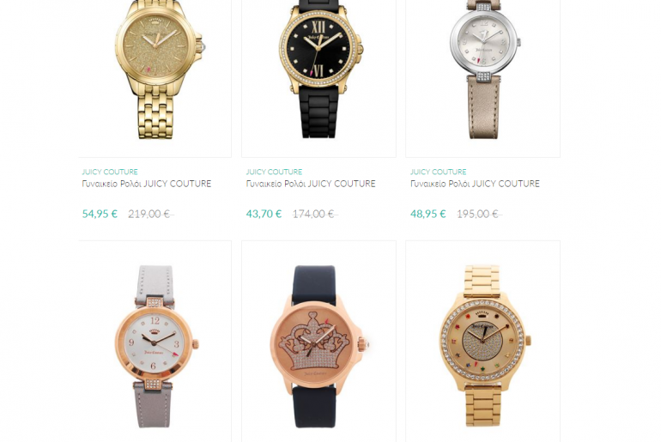Image resolution: width=661 pixels, height=442 pixels.
Task: Open product title of the 48,95 € watch
Action: click(x=475, y=184)
